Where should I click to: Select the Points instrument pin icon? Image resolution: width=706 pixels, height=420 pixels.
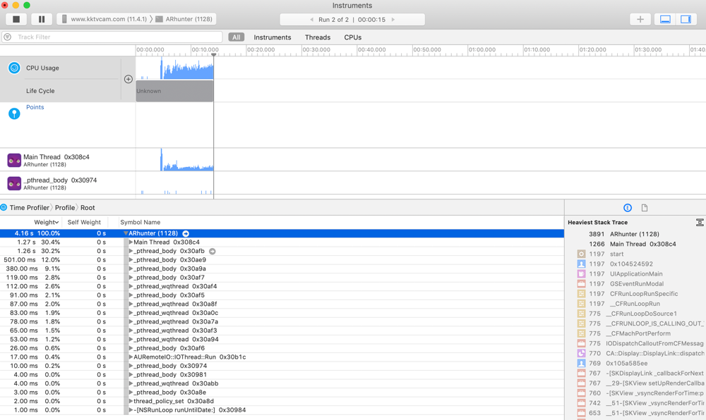tap(14, 113)
